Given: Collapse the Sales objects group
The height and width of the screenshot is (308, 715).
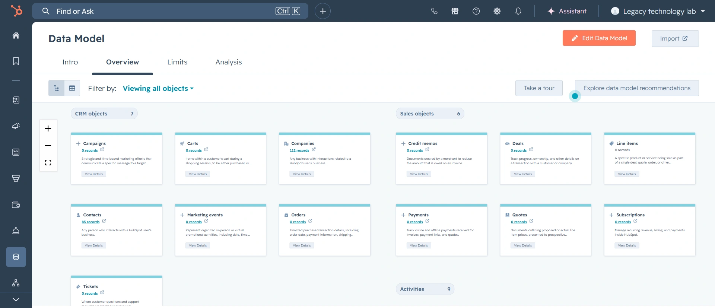Looking at the screenshot, I should [430, 114].
